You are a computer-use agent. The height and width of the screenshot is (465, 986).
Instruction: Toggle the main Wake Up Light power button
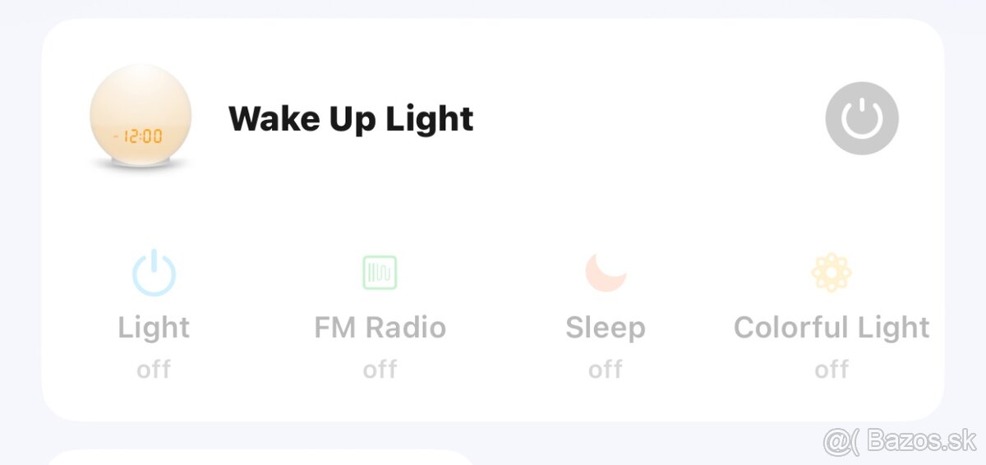coord(861,118)
